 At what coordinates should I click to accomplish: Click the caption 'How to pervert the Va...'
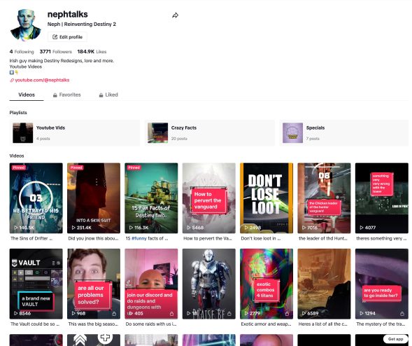pyautogui.click(x=208, y=238)
